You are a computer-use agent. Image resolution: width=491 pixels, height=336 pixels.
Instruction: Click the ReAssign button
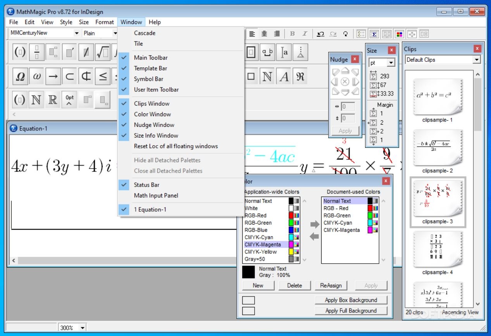click(x=331, y=286)
